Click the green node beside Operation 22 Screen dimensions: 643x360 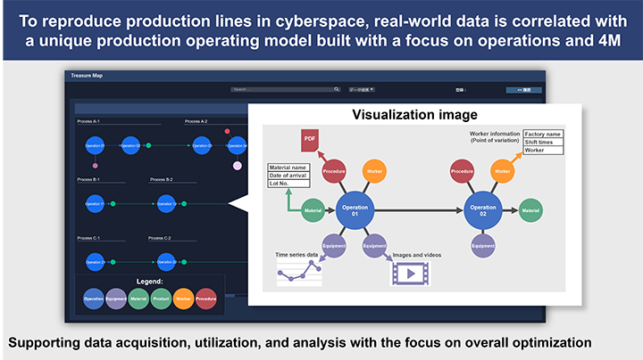pos(184,262)
